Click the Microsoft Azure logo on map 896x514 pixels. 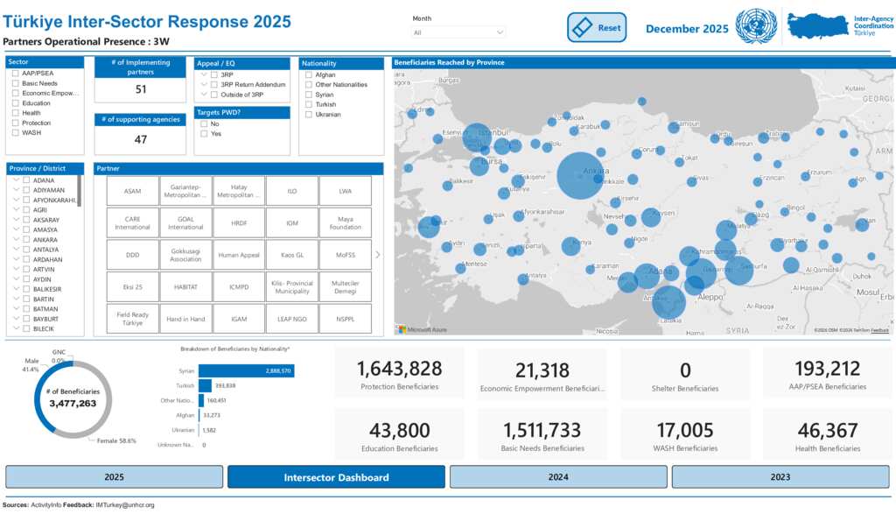pos(422,329)
